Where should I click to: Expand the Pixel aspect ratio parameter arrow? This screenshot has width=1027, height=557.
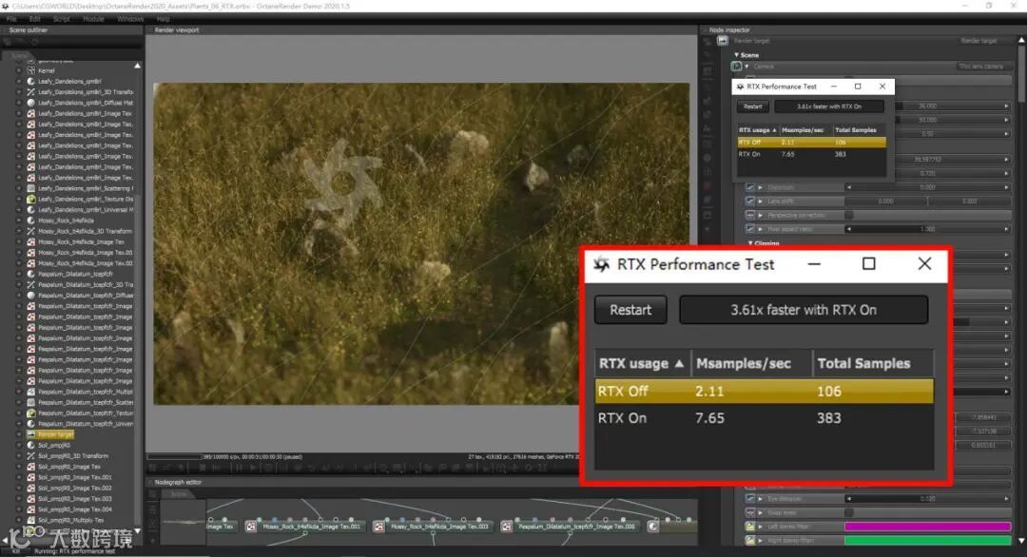[761, 229]
